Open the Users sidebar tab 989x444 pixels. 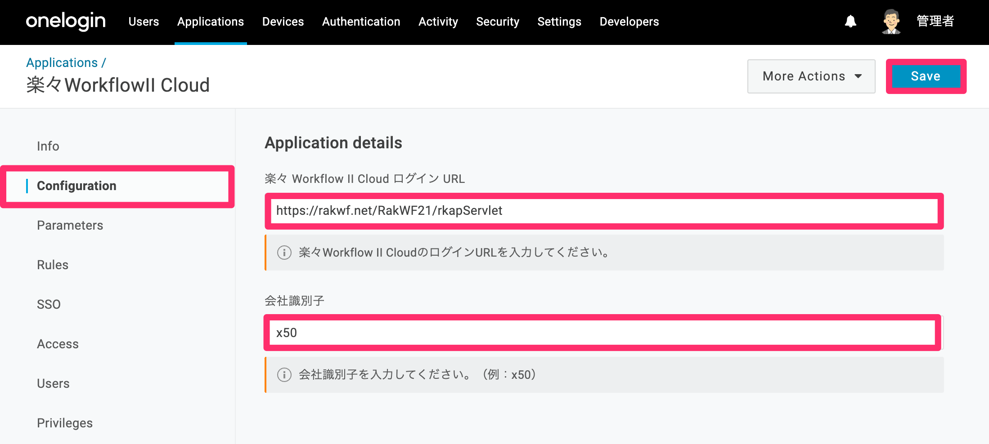53,383
